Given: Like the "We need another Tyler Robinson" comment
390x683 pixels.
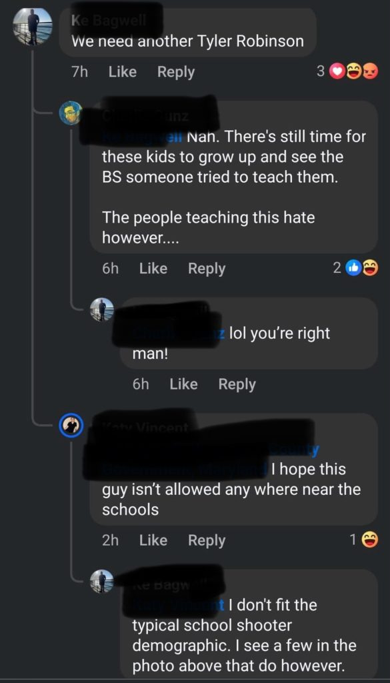Looking at the screenshot, I should pyautogui.click(x=122, y=72).
